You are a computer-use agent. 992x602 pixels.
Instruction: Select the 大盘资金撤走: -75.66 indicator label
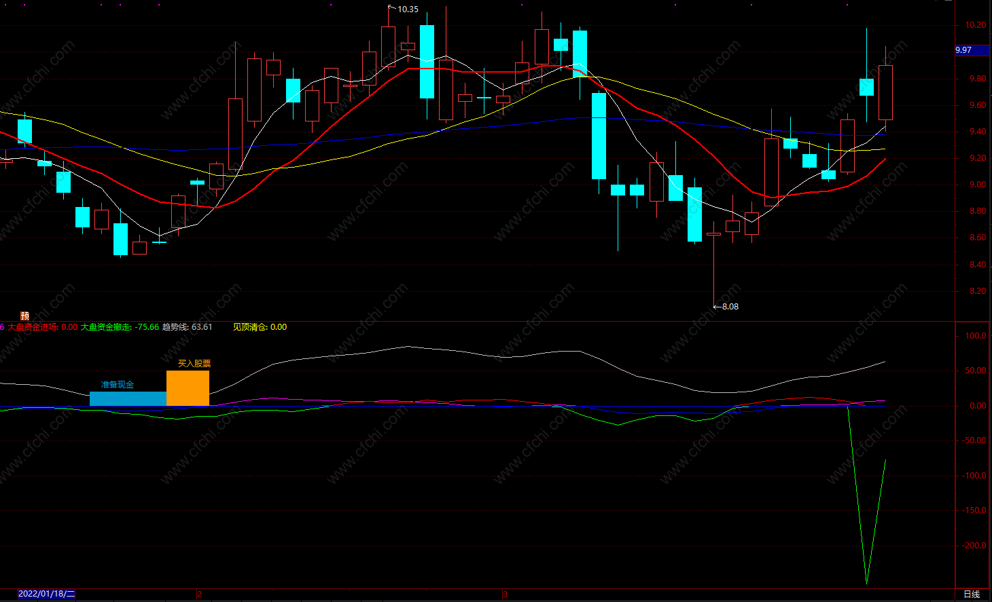[120, 327]
